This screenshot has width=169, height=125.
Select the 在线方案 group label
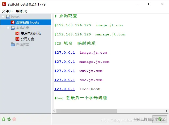click(23, 45)
